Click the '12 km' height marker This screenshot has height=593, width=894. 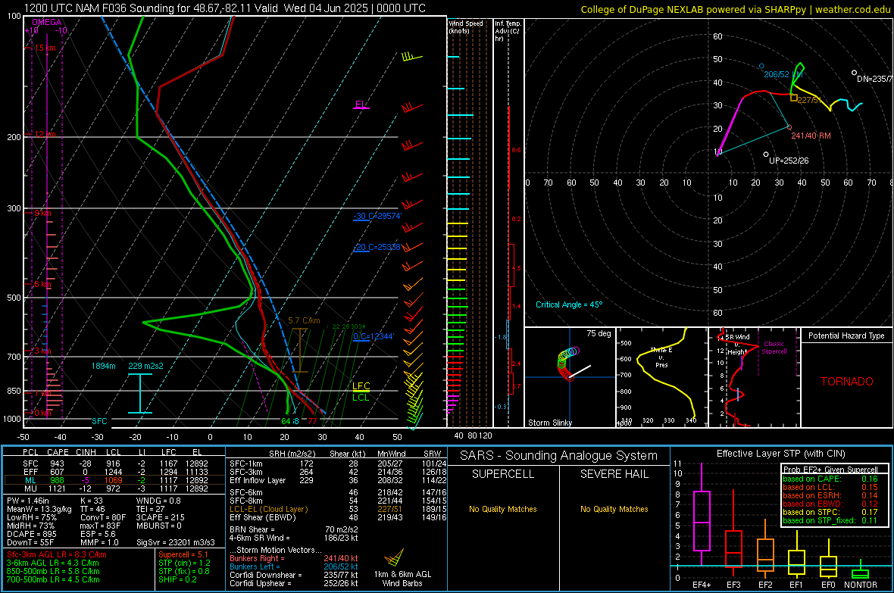(x=45, y=135)
